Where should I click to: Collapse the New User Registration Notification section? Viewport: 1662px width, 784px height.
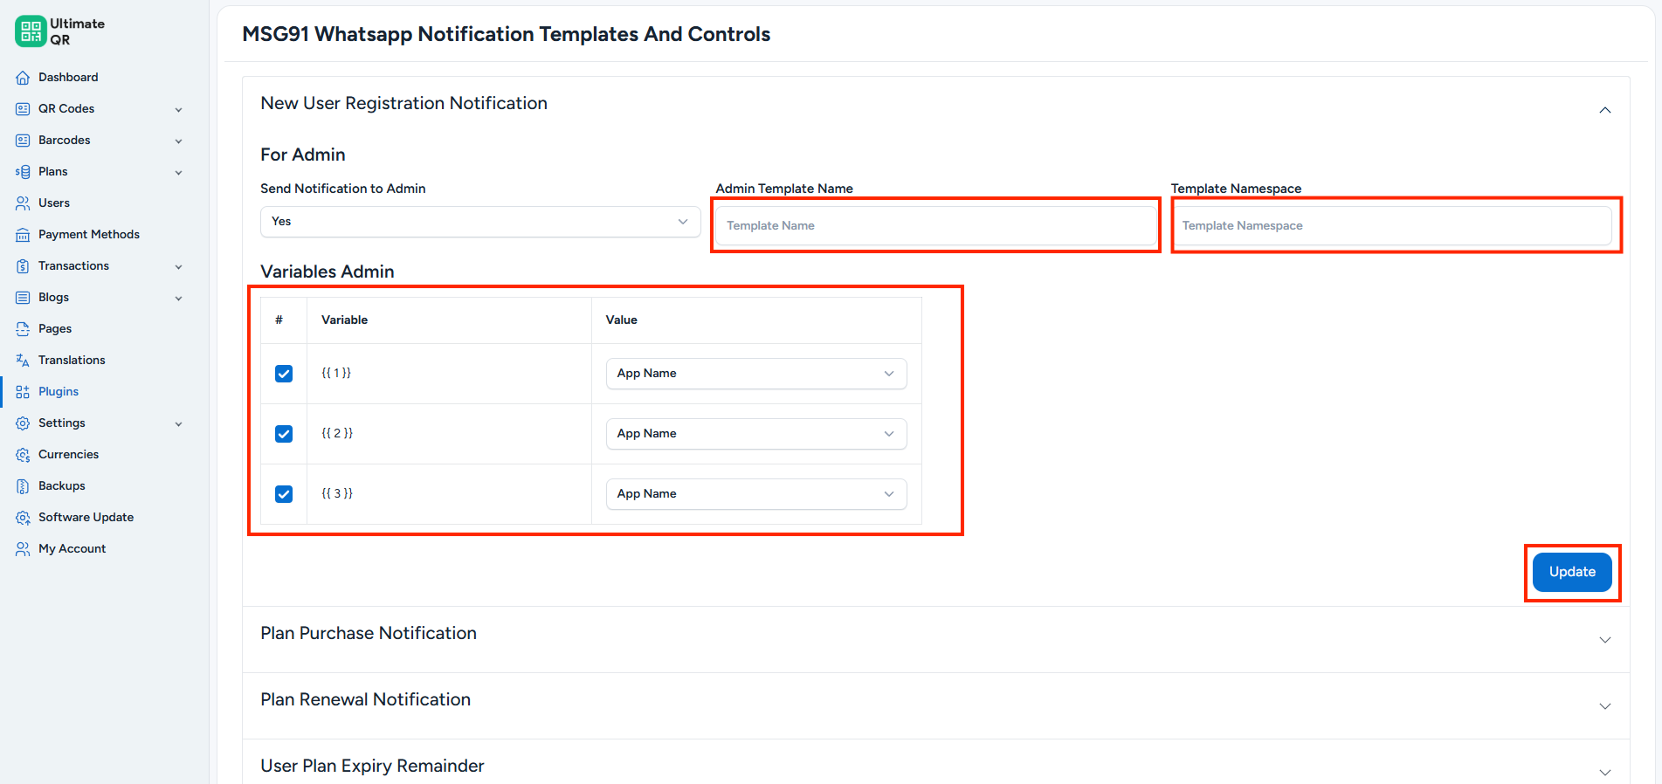pyautogui.click(x=1604, y=110)
